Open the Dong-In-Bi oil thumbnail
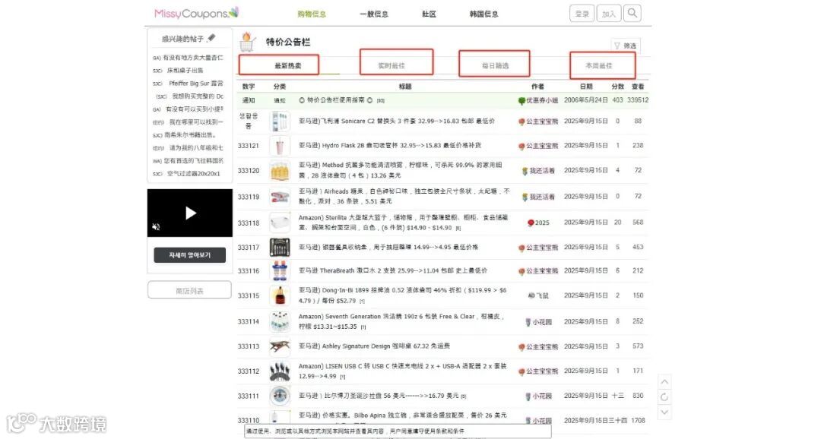The width and height of the screenshot is (821, 439). point(280,295)
